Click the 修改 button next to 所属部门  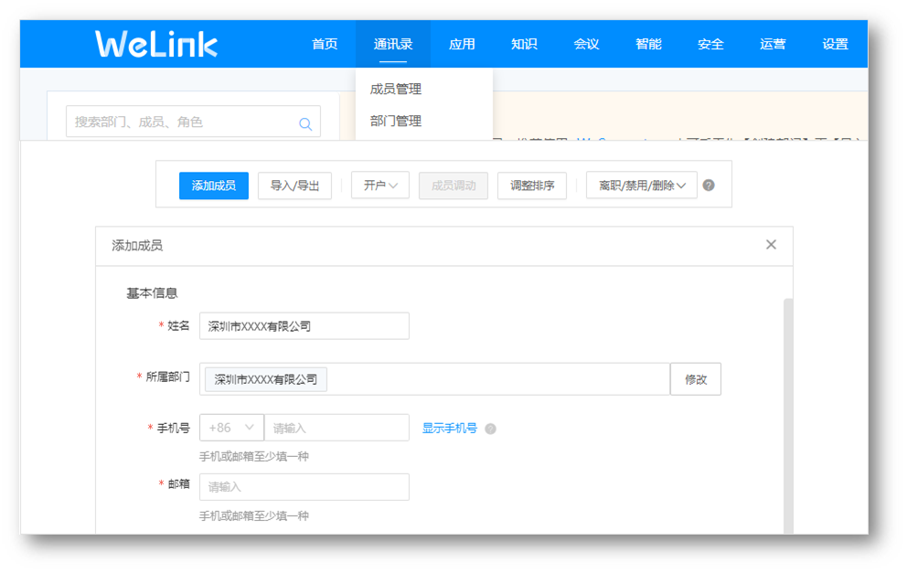696,378
